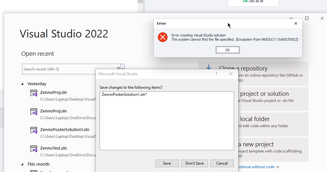Viewport: 327px width, 172px height.
Task: Close the Microsoft Visual Studio save dialog
Action: [231, 74]
